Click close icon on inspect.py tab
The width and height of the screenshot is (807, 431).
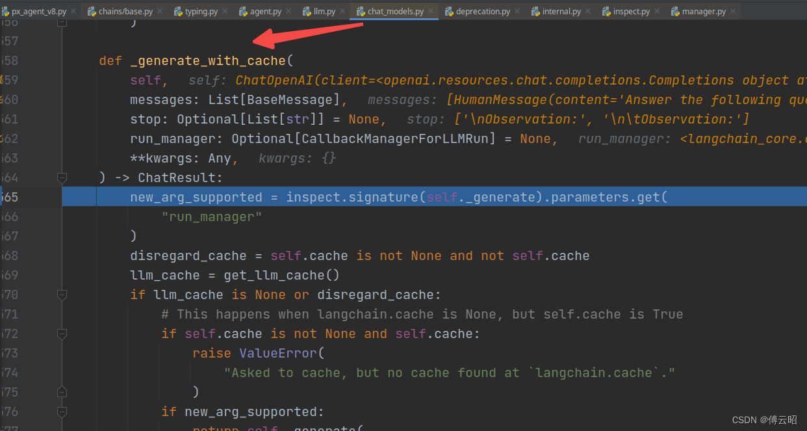coord(659,12)
